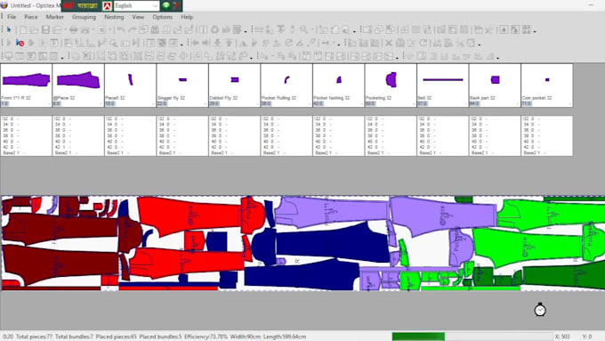
Task: Click the monitor icon starting the third toolbar
Action: point(8,56)
